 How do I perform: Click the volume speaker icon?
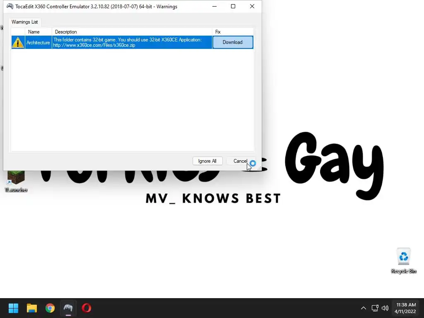click(385, 308)
